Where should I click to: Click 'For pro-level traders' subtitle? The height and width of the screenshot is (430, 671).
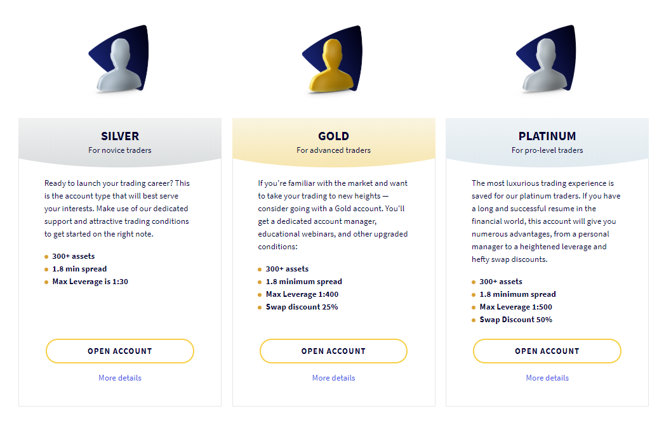547,150
